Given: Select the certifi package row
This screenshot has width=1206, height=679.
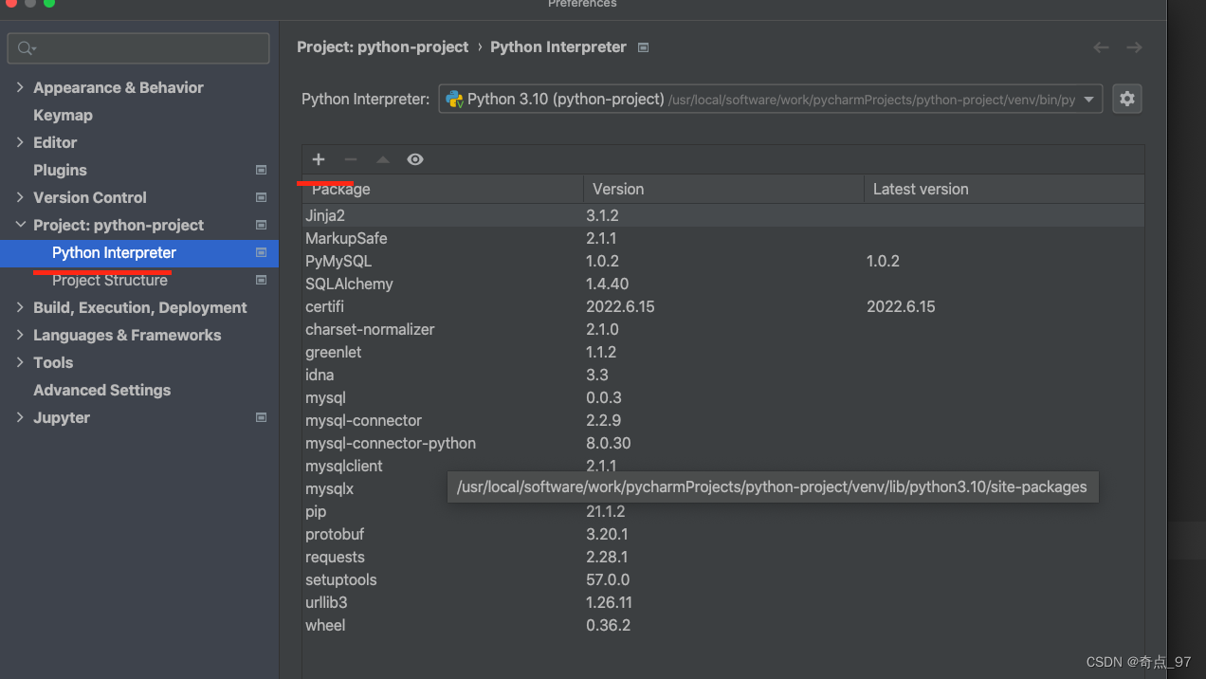Looking at the screenshot, I should pos(723,306).
